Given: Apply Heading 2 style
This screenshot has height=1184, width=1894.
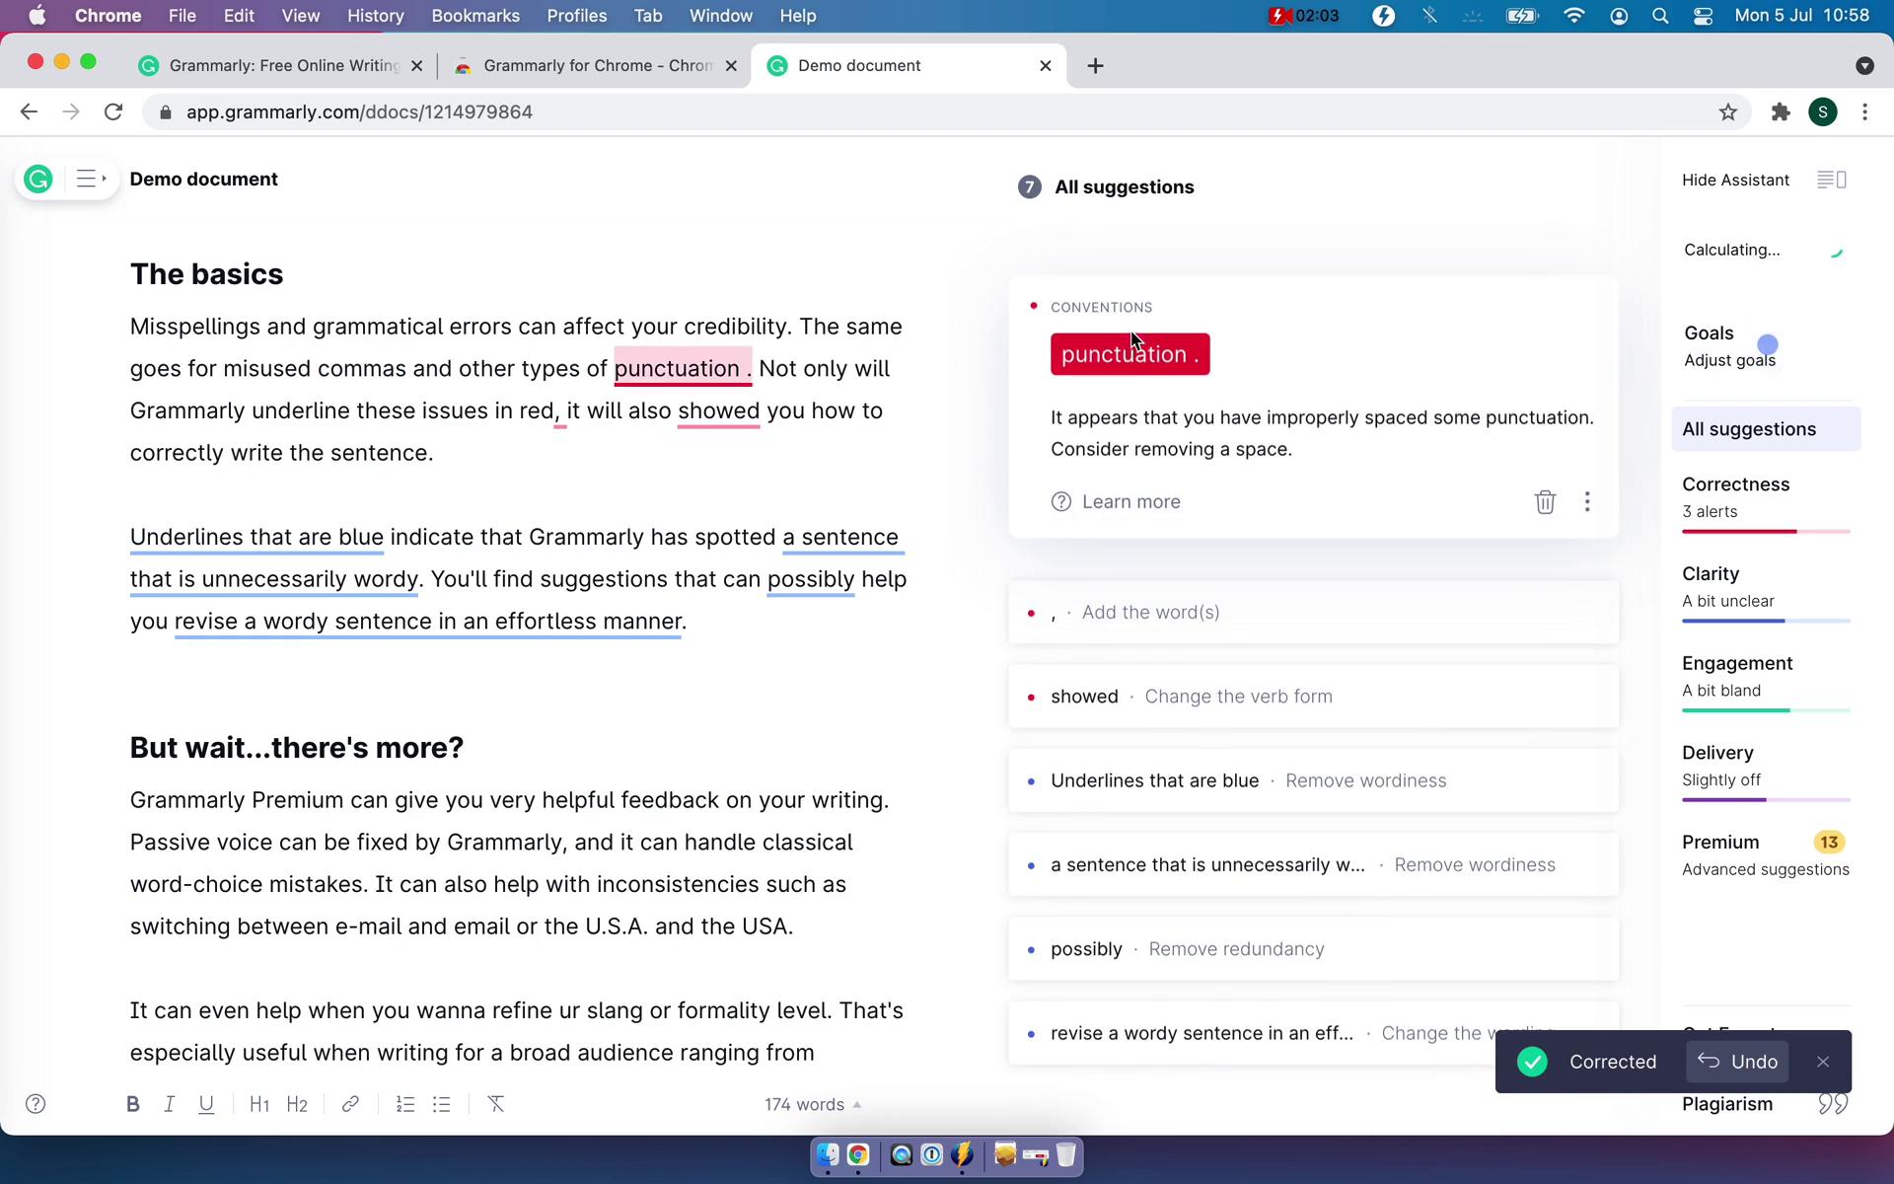Looking at the screenshot, I should [x=297, y=1104].
